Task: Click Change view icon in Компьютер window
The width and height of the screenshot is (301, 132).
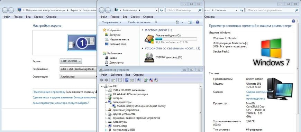Action: tap(177, 22)
